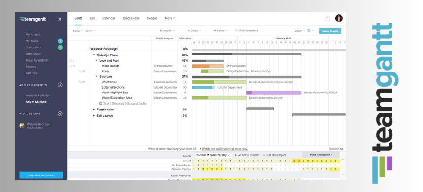Click the Task link to add a task

(x=106, y=103)
